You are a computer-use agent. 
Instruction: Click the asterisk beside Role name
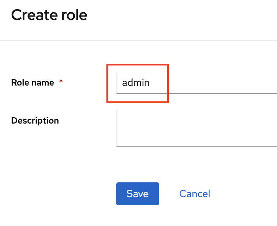click(61, 82)
